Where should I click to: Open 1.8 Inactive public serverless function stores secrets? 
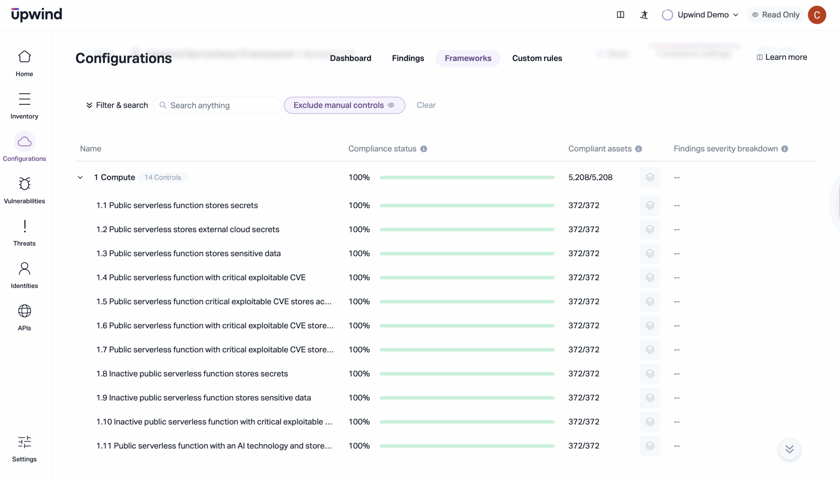tap(192, 374)
